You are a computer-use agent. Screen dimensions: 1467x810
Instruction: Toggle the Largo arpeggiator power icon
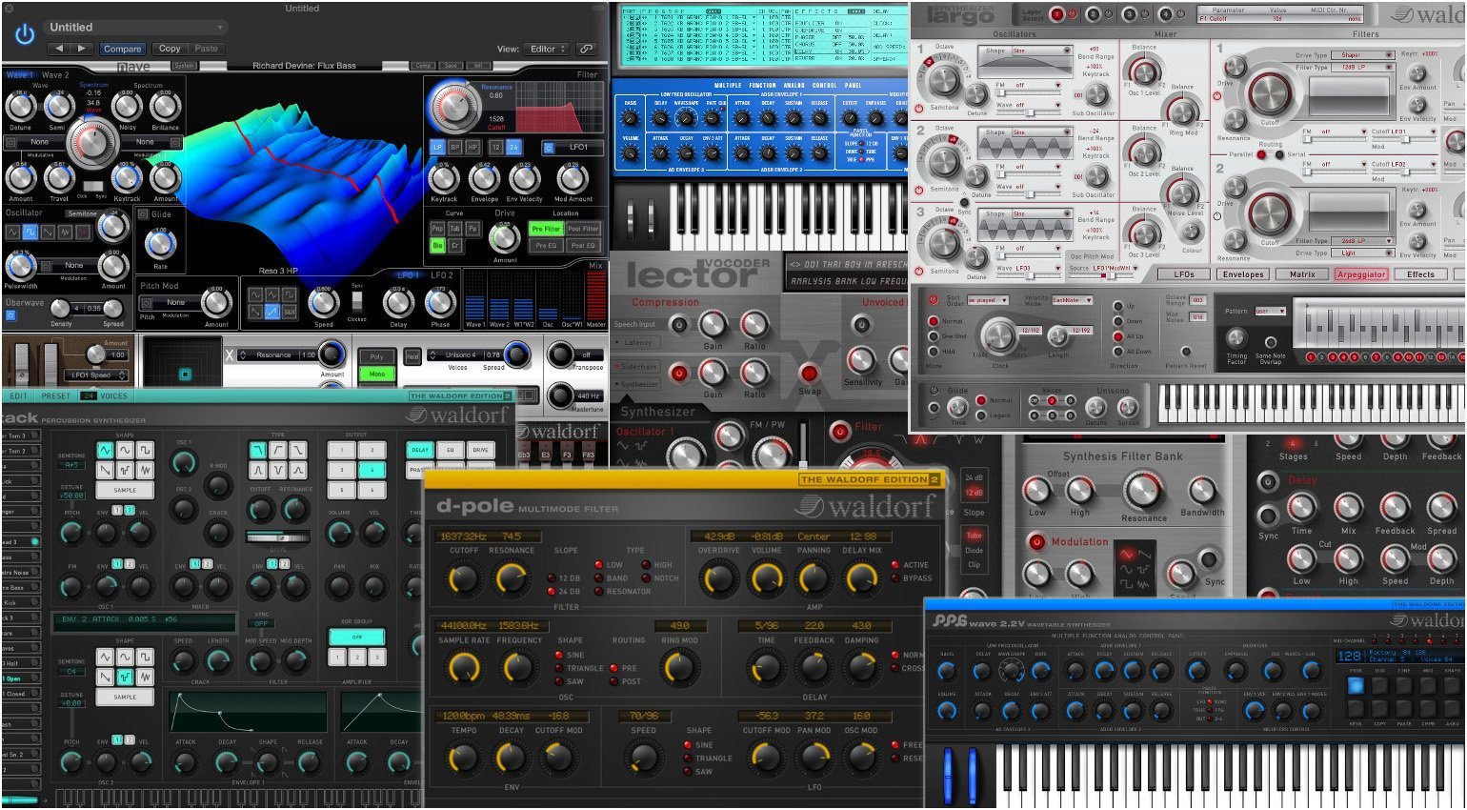pos(933,298)
